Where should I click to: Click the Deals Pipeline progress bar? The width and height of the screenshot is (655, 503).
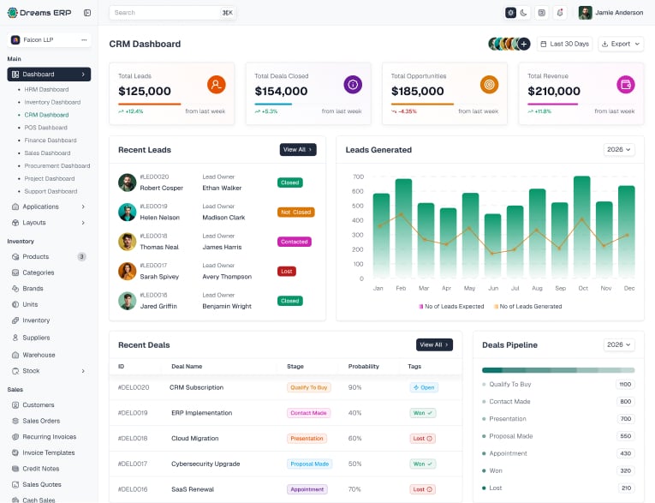point(558,370)
